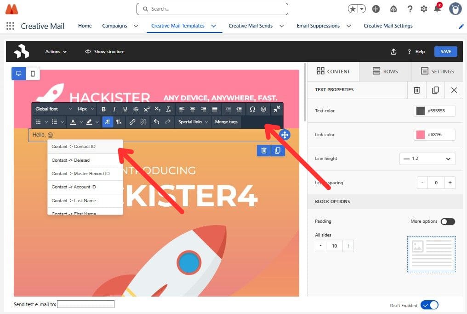Insert a hyperlink
Screen dimensions: 467x314
tap(132, 122)
